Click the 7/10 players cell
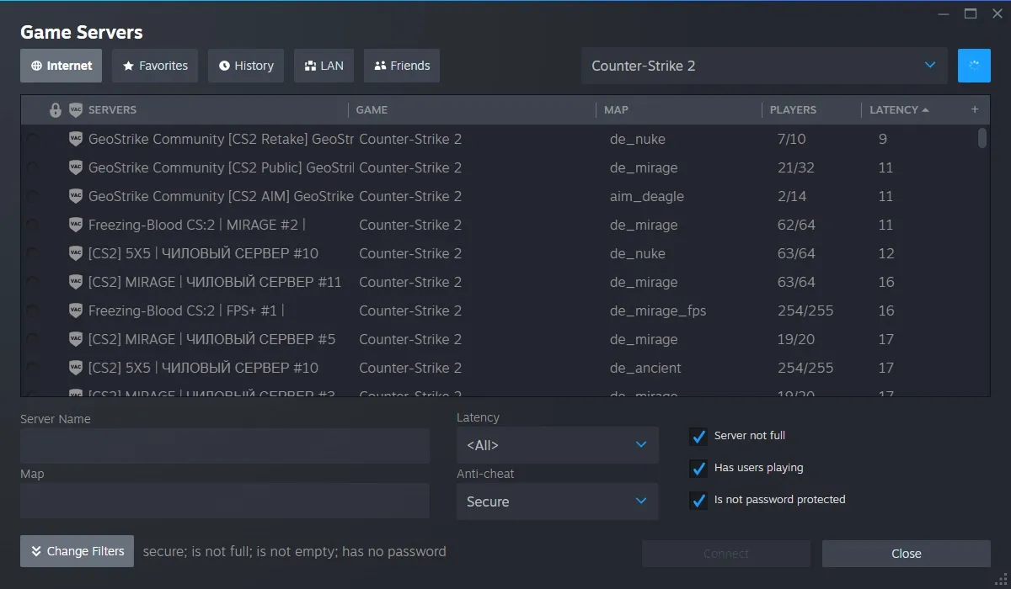Screen dimensions: 1011x589 click(792, 139)
